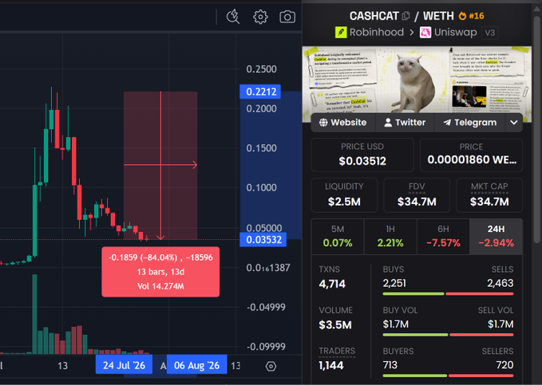The width and height of the screenshot is (542, 385).
Task: Select the 24H timeframe tab
Action: 496,237
